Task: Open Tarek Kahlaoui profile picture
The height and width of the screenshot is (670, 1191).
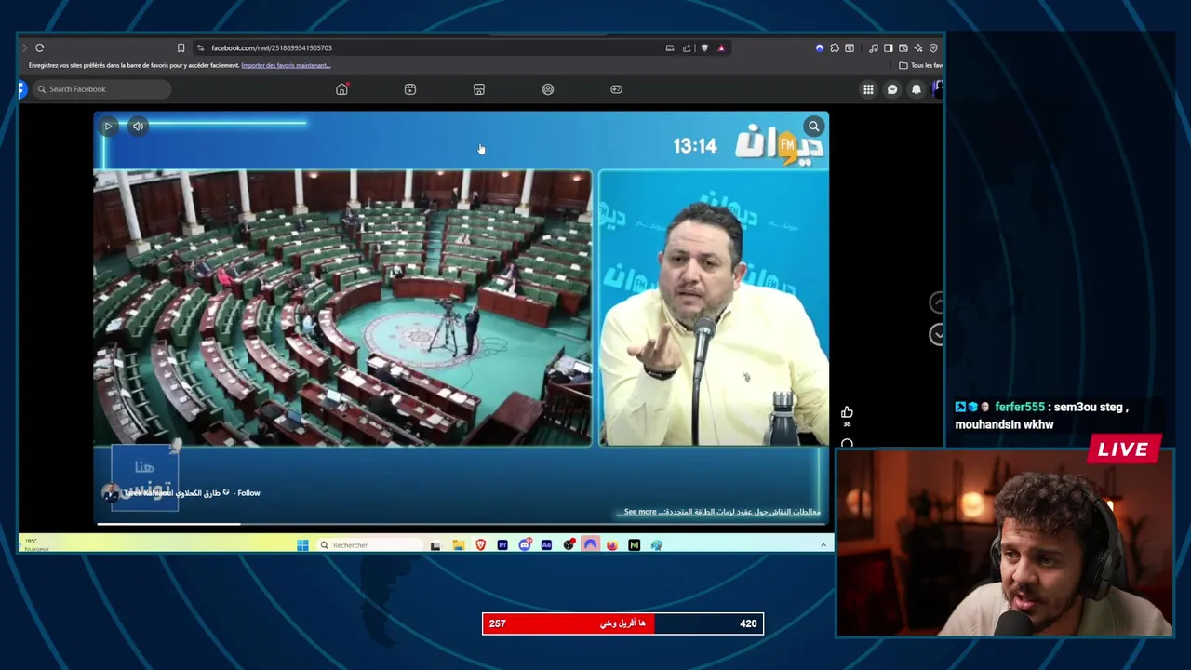Action: [x=110, y=493]
